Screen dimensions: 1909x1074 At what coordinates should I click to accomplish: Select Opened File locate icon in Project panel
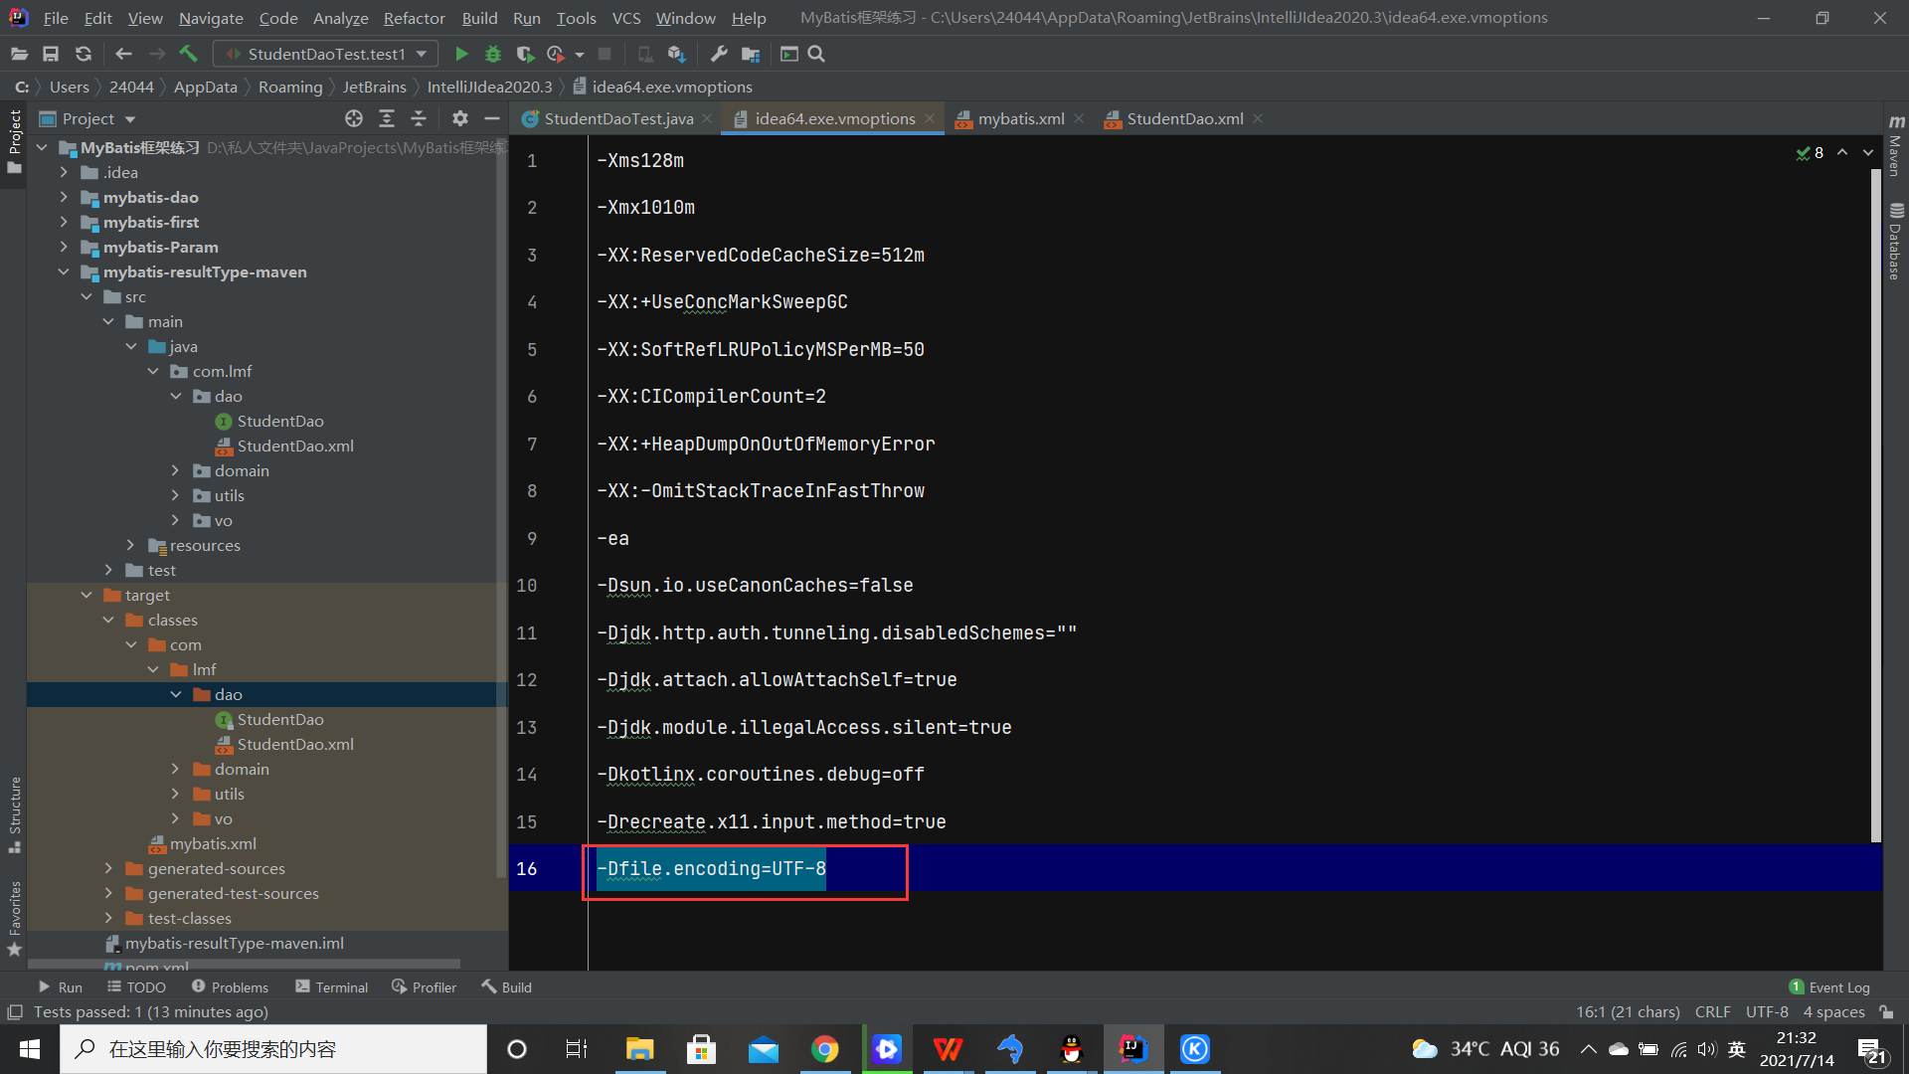tap(354, 118)
